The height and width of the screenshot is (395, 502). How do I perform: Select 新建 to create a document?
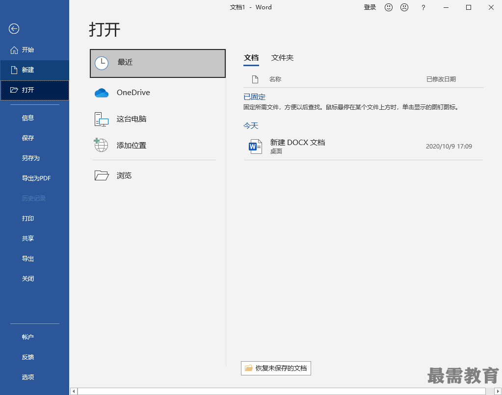pyautogui.click(x=34, y=70)
